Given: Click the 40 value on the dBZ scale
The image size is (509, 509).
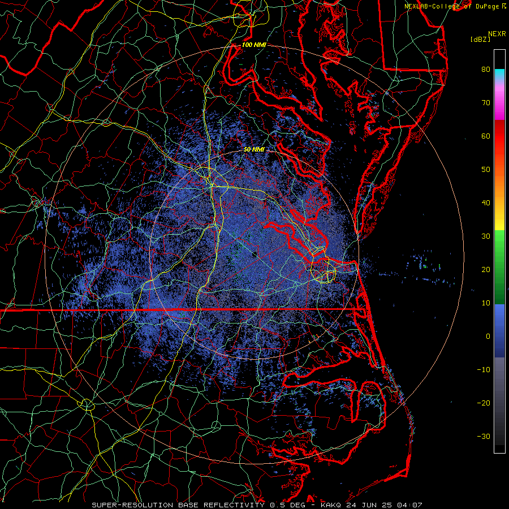Looking at the screenshot, I should (x=486, y=202).
